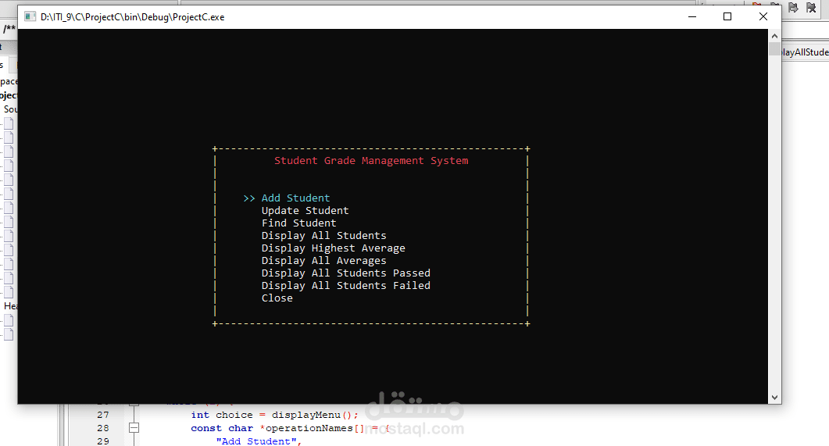Viewport: 829px width, 446px height.
Task: Select the 'Find Student' menu line
Action: 298,223
